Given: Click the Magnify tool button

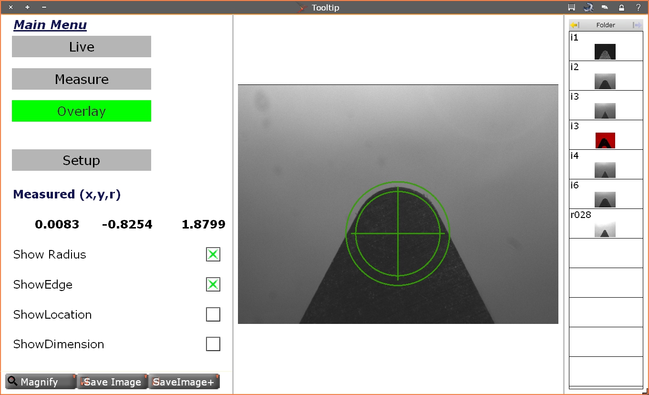Looking at the screenshot, I should pyautogui.click(x=40, y=382).
